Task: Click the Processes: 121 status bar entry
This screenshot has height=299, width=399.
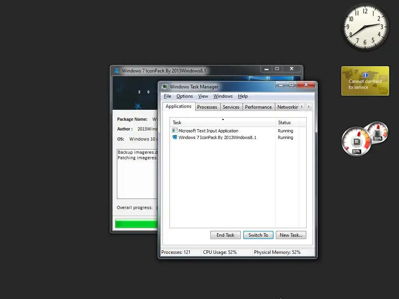Action: [x=176, y=252]
